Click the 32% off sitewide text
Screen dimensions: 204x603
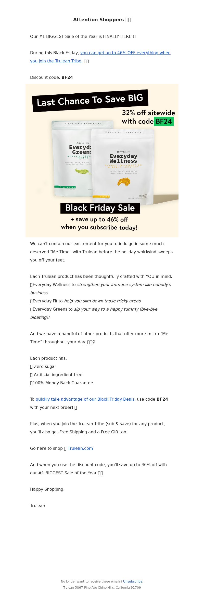pyautogui.click(x=148, y=113)
